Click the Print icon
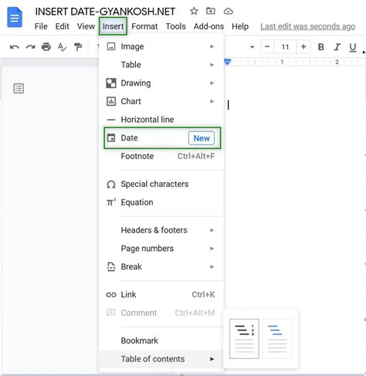366x376 pixels. click(x=46, y=47)
